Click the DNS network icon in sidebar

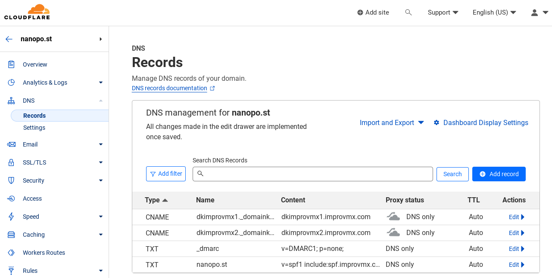tap(12, 101)
